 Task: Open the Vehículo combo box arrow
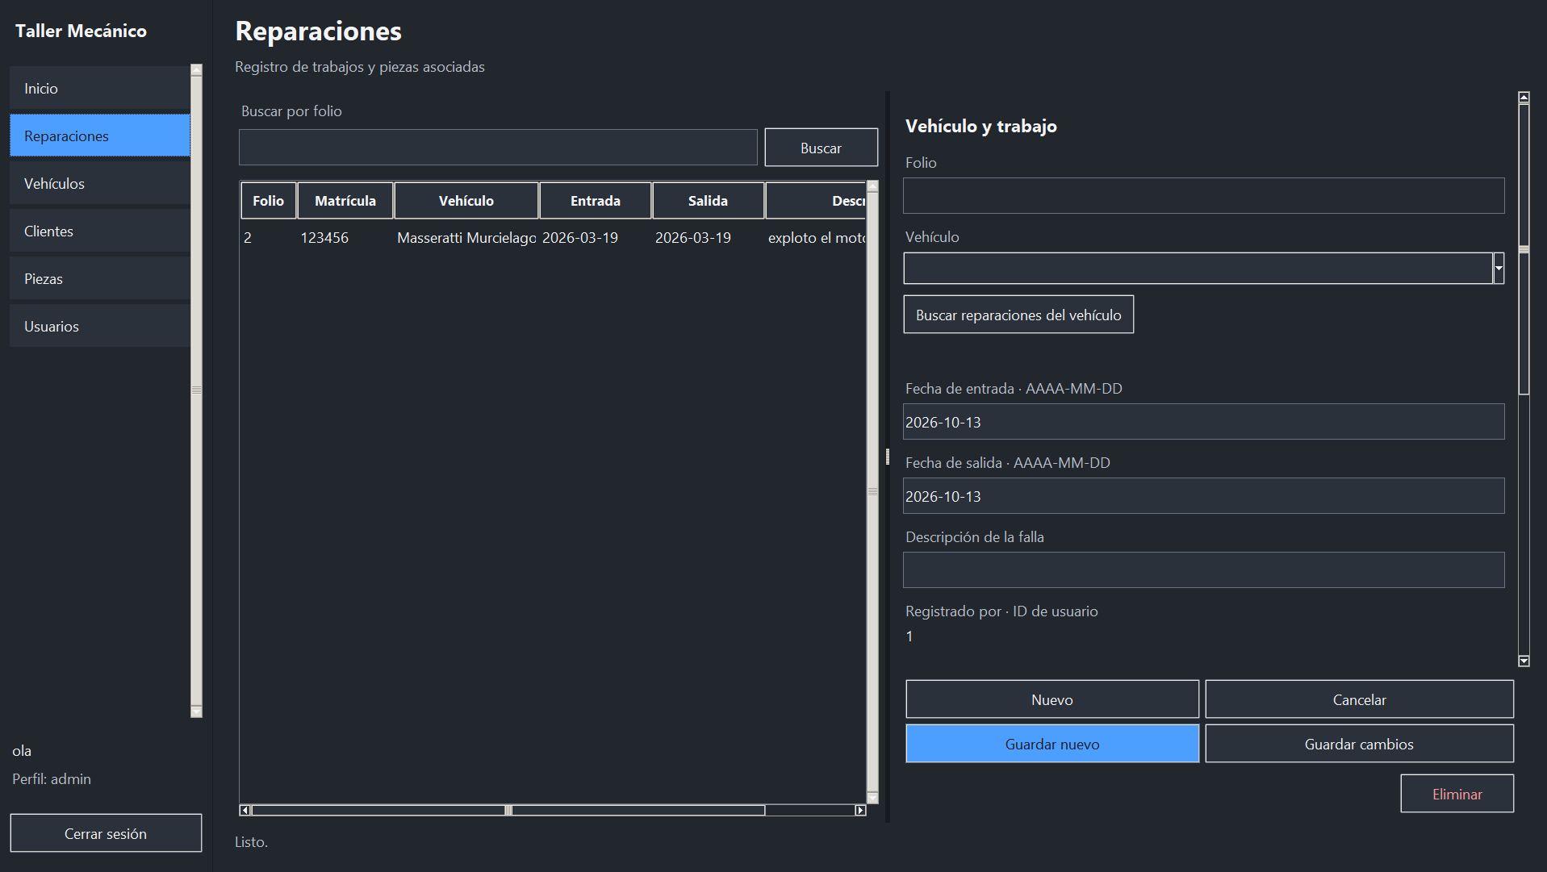(x=1499, y=268)
